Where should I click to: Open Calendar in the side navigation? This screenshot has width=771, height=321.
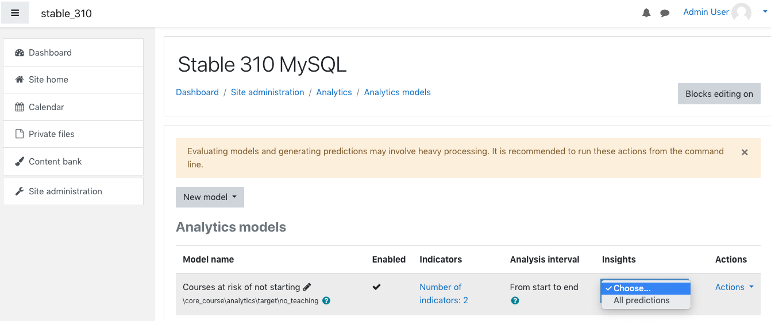click(x=73, y=107)
